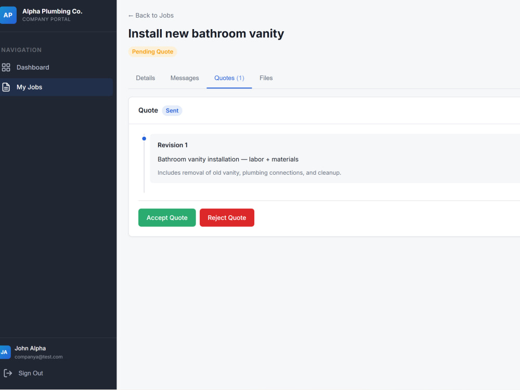
Task: Click the My Jobs document icon
Action: [x=6, y=87]
